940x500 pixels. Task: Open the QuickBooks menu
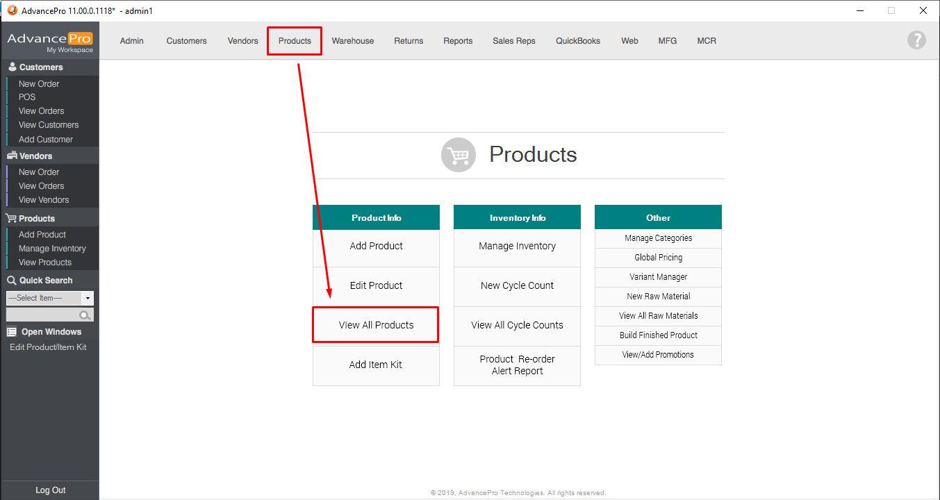[577, 41]
